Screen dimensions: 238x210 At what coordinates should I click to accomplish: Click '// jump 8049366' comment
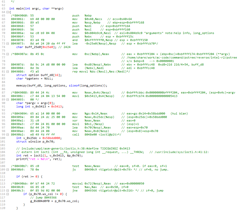click(43, 197)
